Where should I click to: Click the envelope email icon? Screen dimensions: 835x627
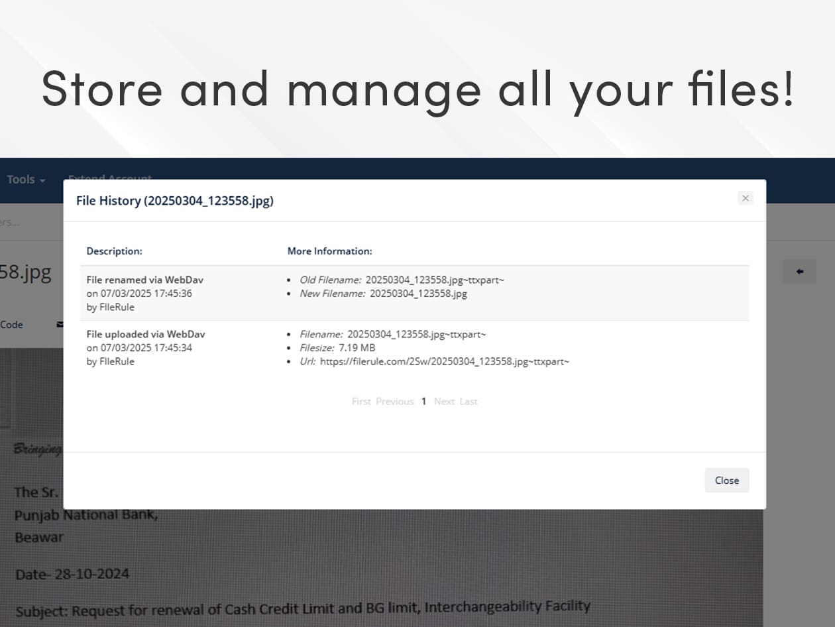[x=60, y=325]
